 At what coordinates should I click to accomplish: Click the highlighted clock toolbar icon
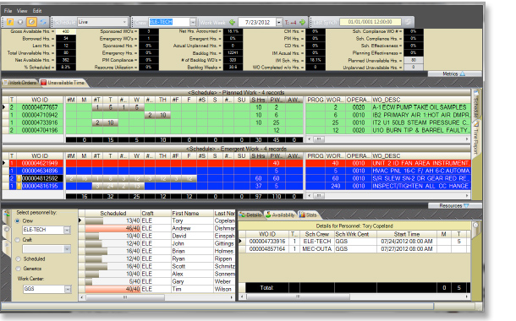tap(31, 22)
